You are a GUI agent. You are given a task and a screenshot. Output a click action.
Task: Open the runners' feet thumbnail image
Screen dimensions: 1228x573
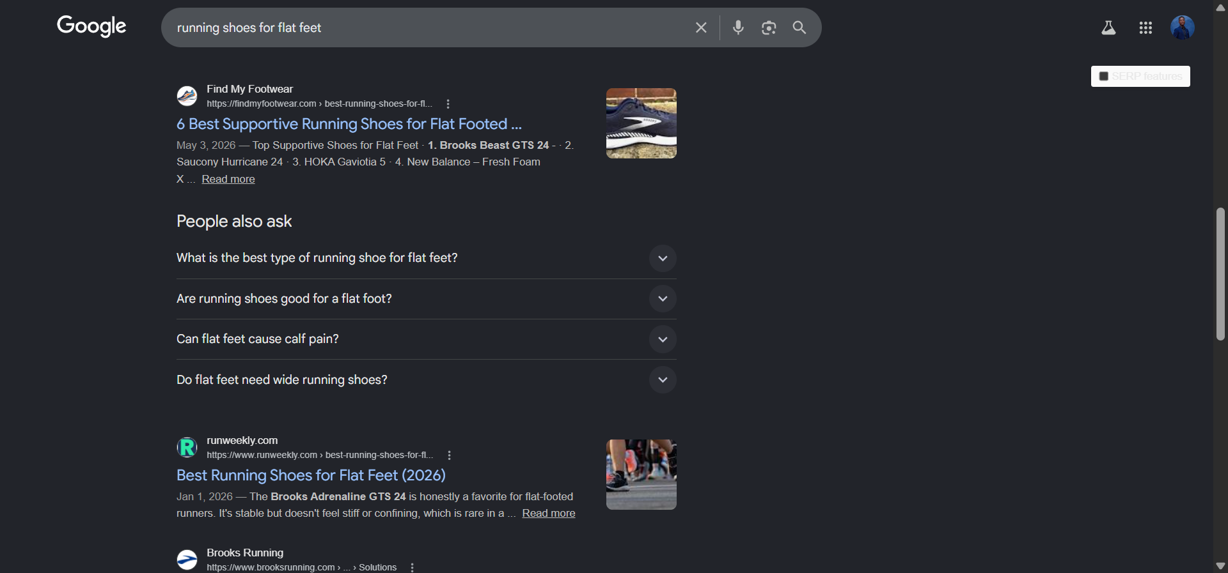[x=642, y=475]
